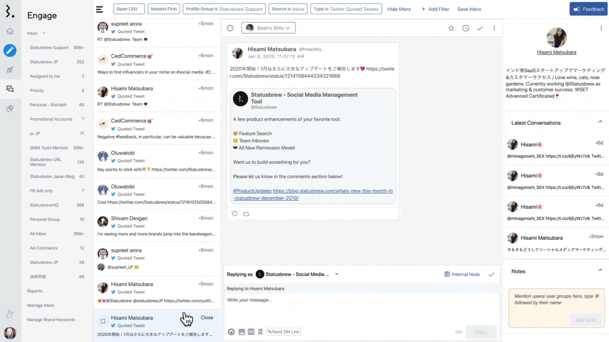The height and width of the screenshot is (342, 609).
Task: Open the Home icon in left rail
Action: point(10,31)
